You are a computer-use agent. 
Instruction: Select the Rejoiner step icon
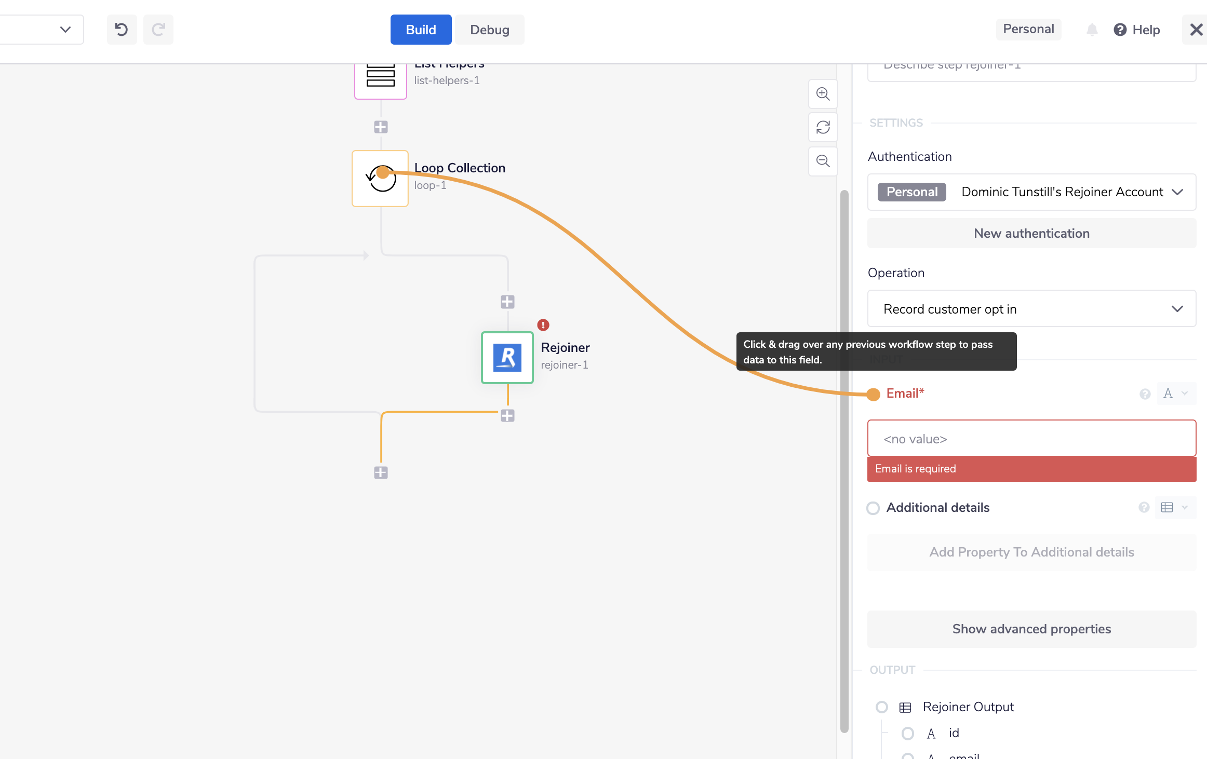pyautogui.click(x=507, y=358)
